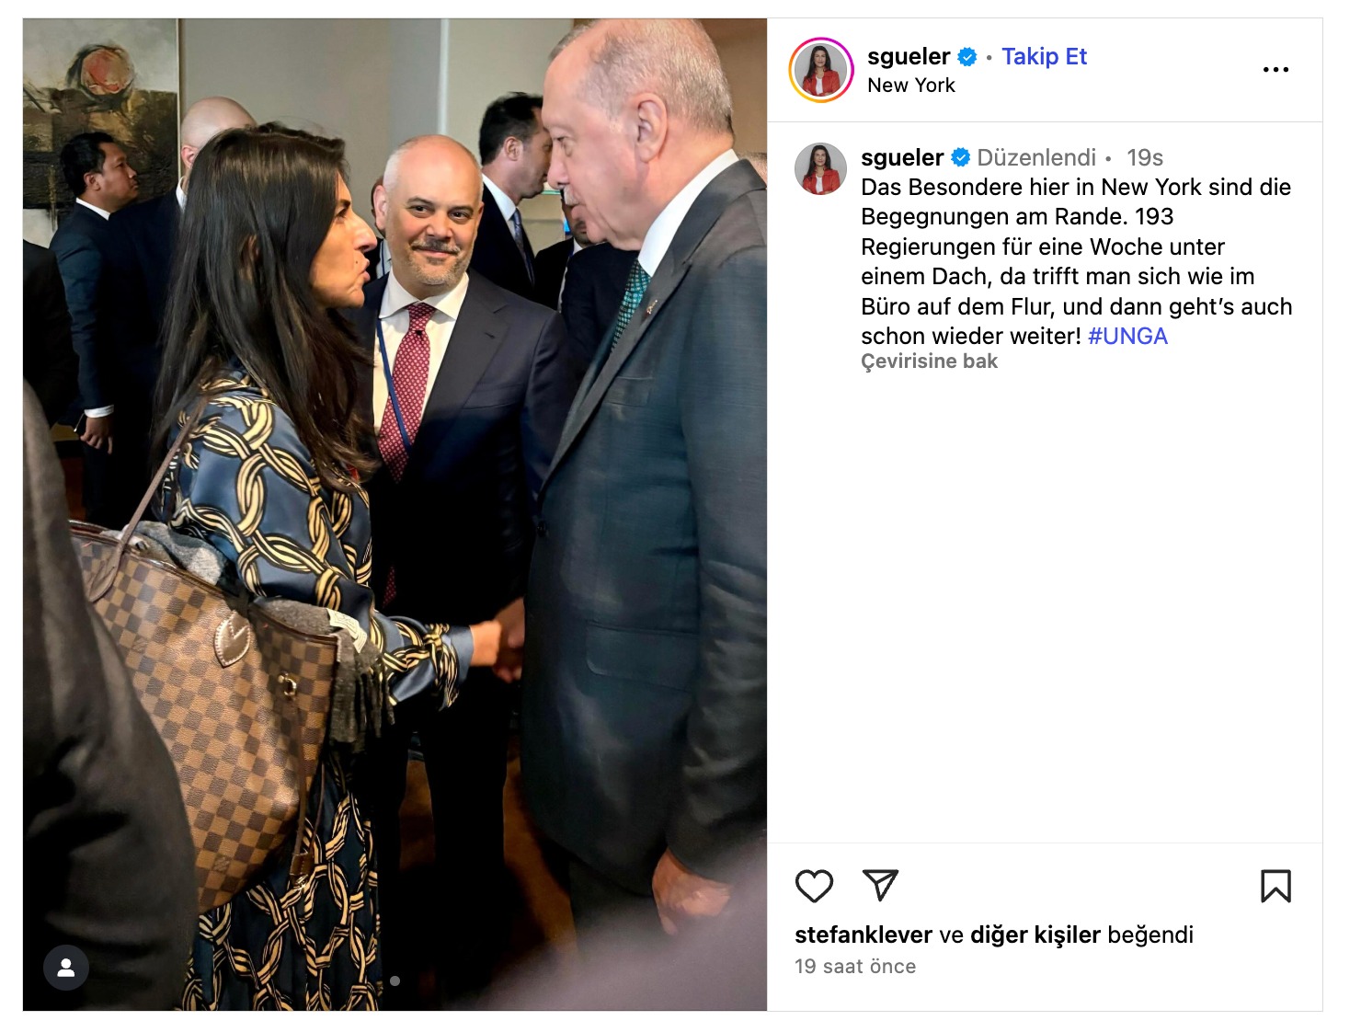Open the #UNGA hashtag link
1361x1032 pixels.
[1127, 336]
